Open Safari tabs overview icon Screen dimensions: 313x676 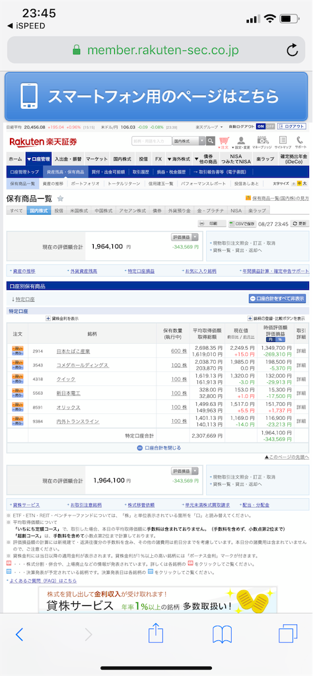[x=288, y=634]
